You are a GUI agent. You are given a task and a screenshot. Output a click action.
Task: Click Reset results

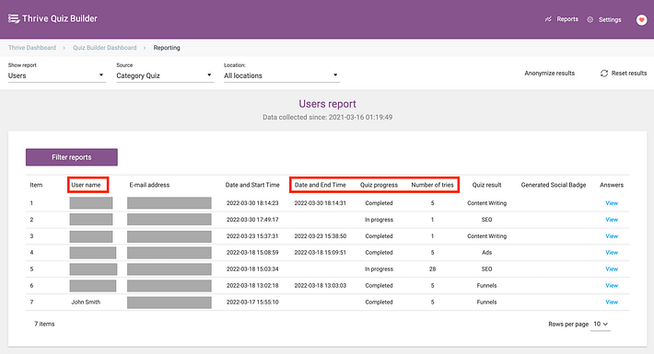click(629, 74)
